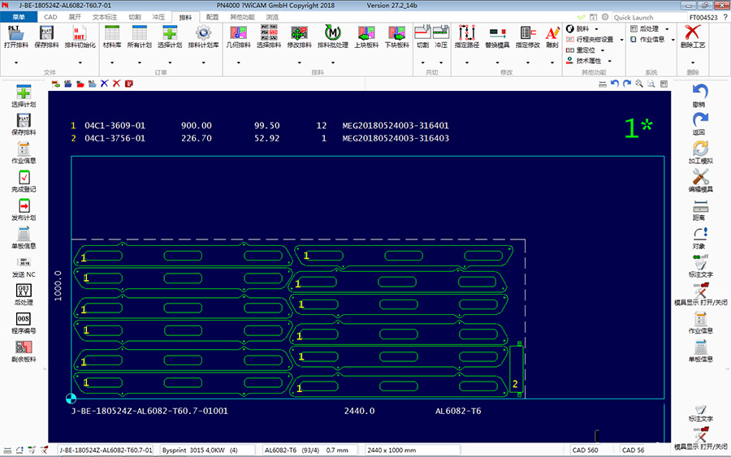
Task: Switch to the CAD ribbon tab
Action: click(x=50, y=16)
